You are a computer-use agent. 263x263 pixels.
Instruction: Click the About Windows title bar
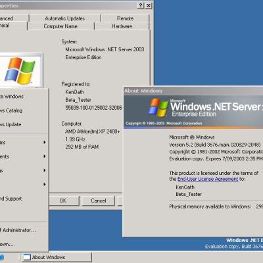(x=193, y=91)
